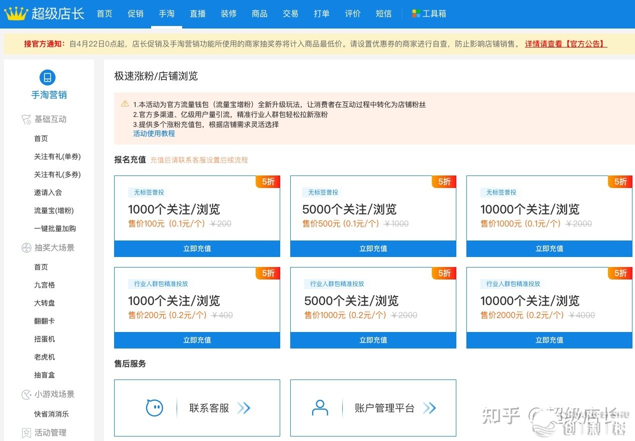Screen dimensions: 635x441
Task: Click the 手淘营销 phone icon
Action: point(48,77)
